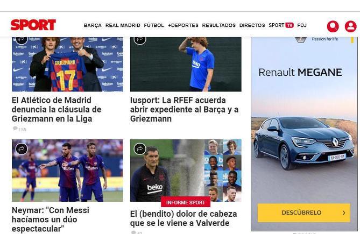Open the Sport TV badge link
The image size is (360, 234).
pyautogui.click(x=281, y=25)
